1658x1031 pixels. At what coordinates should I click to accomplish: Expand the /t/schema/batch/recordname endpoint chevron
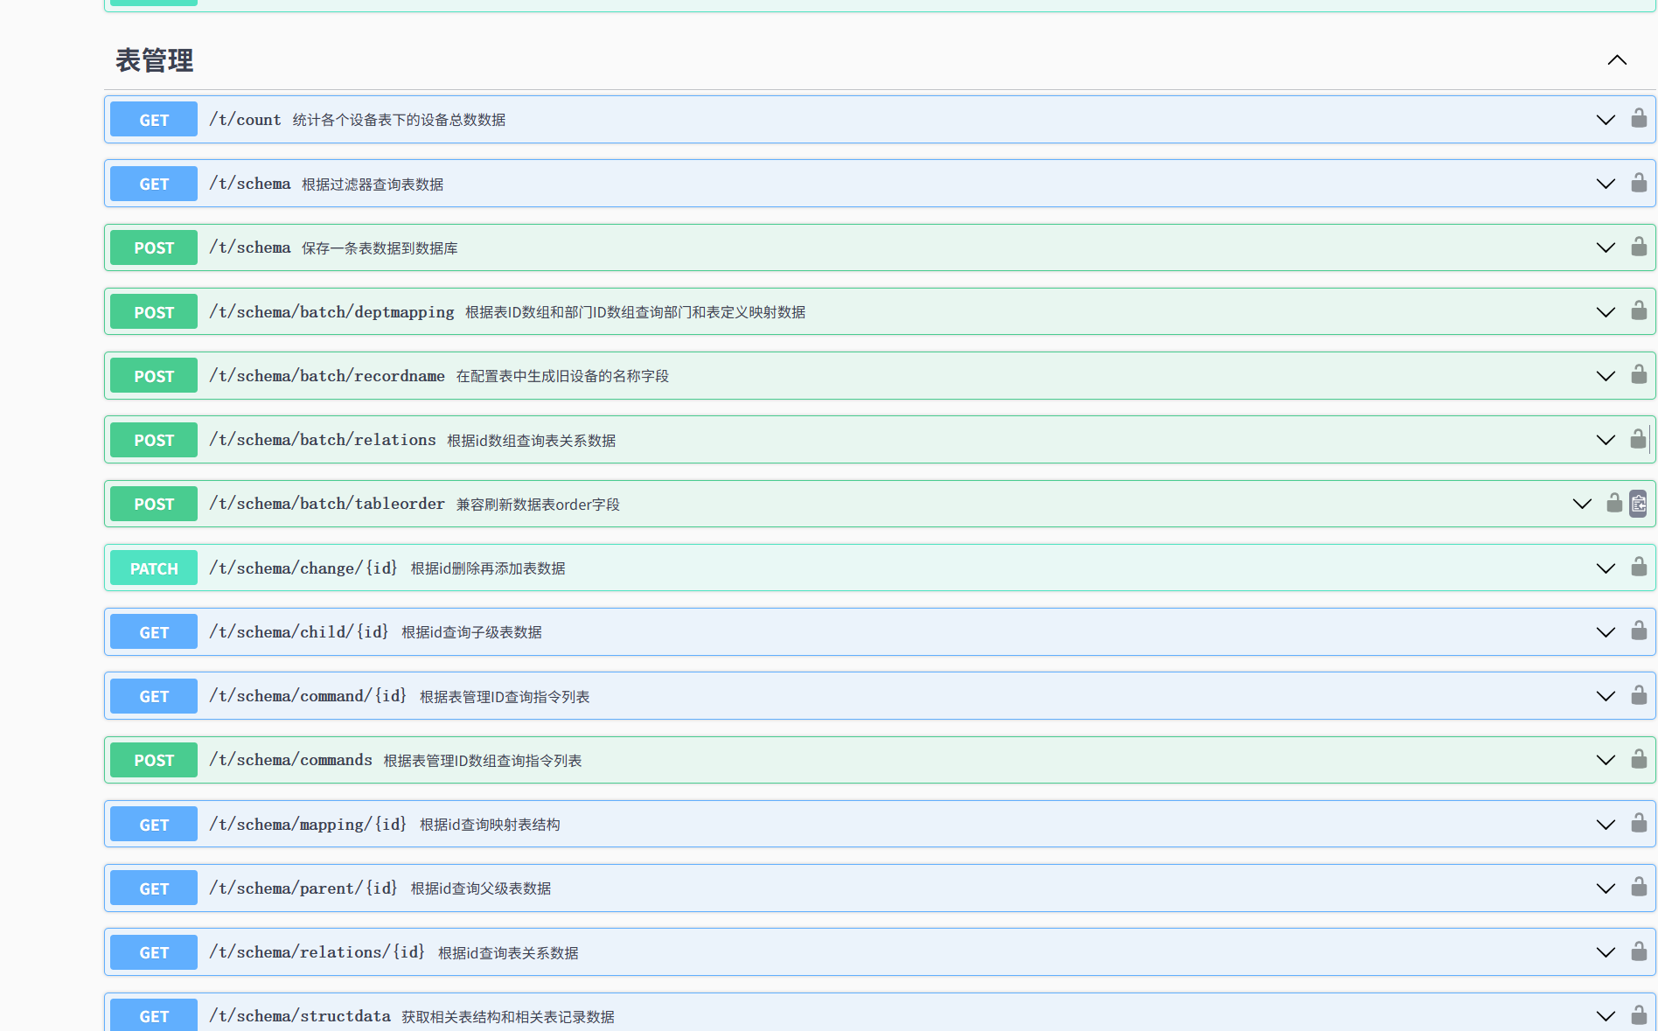1606,376
